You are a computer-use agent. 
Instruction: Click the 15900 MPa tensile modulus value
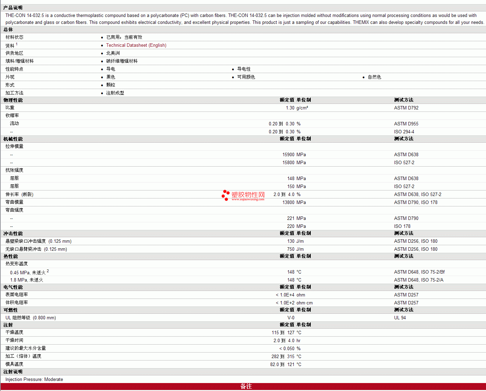click(x=294, y=155)
